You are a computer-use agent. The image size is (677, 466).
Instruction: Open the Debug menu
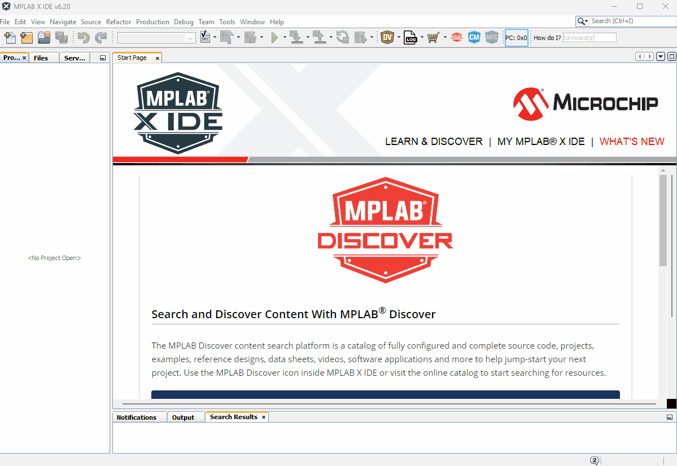pos(184,21)
